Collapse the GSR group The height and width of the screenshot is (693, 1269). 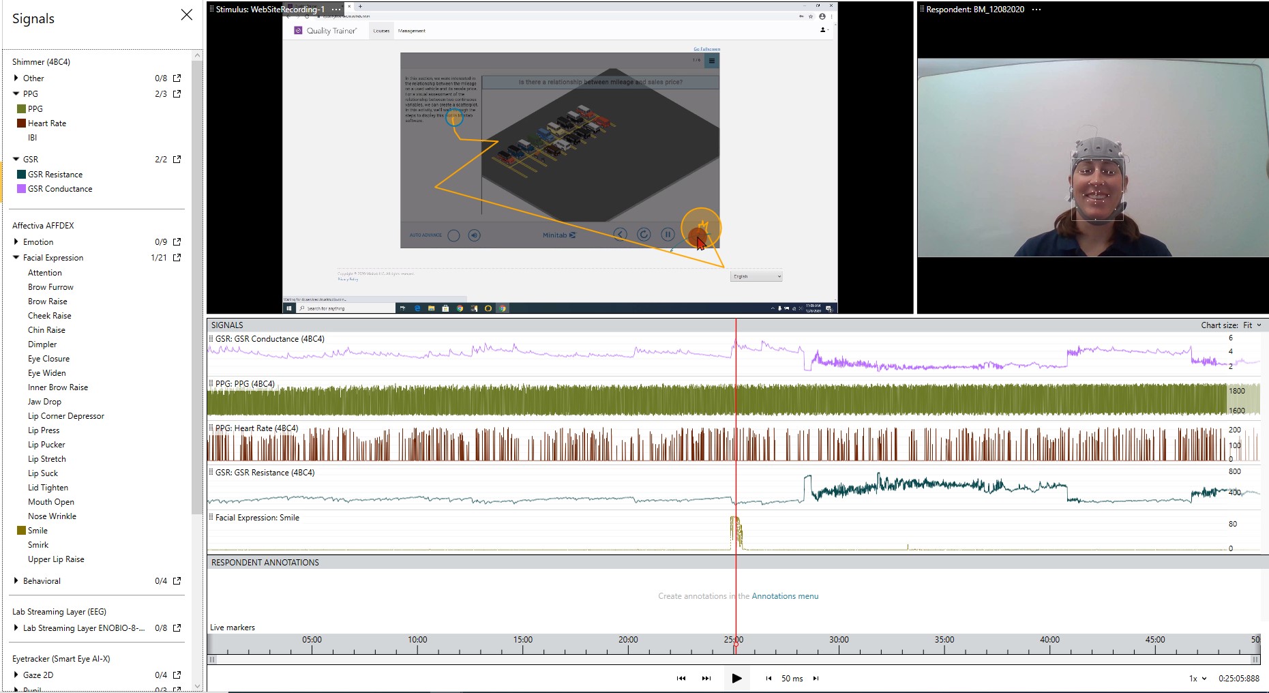point(16,159)
